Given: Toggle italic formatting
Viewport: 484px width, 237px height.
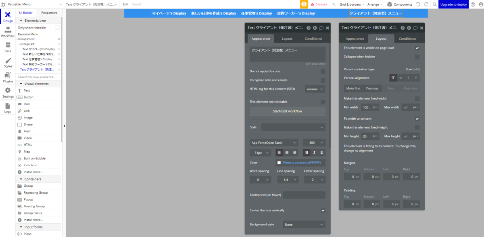Looking at the screenshot, I should tap(314, 153).
